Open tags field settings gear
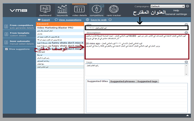The height and width of the screenshot is (121, 194). pyautogui.click(x=186, y=62)
